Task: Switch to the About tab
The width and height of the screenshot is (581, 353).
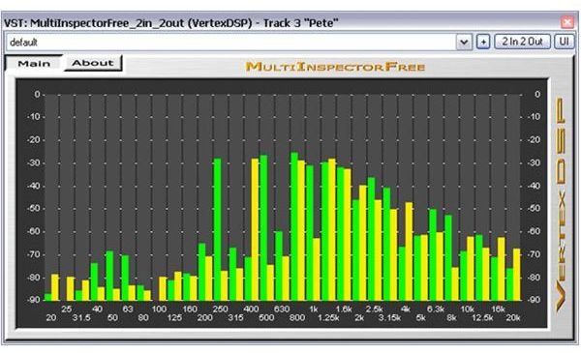Action: pos(93,63)
